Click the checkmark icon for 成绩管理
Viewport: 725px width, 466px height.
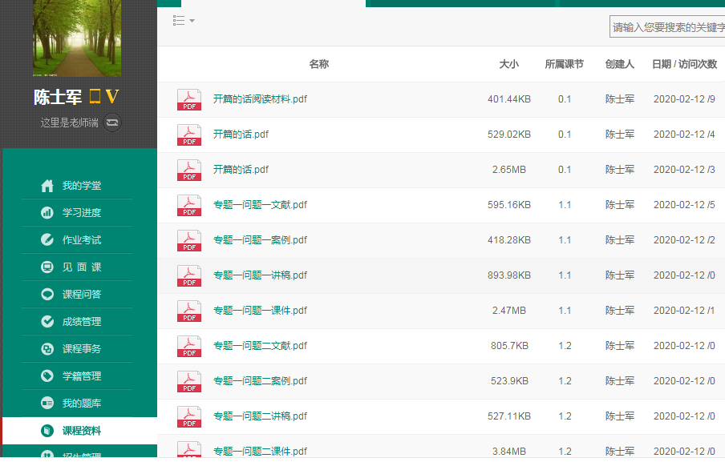[47, 322]
